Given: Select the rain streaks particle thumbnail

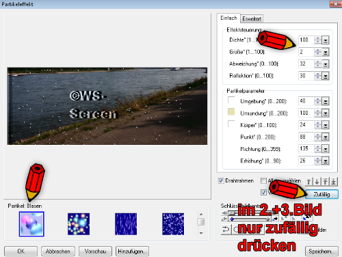Looking at the screenshot, I should (126, 224).
